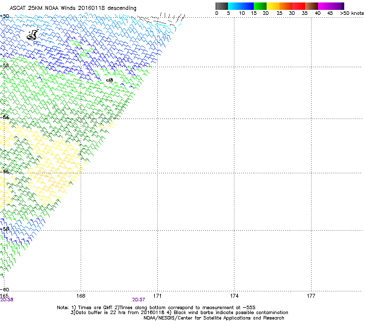Click the -56 latitude label

coord(4,171)
